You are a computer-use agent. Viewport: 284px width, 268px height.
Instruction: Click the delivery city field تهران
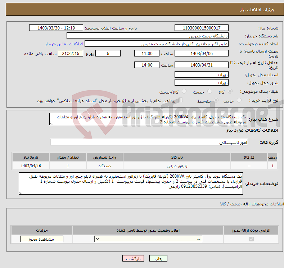[202, 82]
